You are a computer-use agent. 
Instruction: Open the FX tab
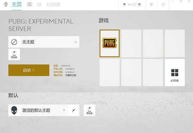(39, 5)
